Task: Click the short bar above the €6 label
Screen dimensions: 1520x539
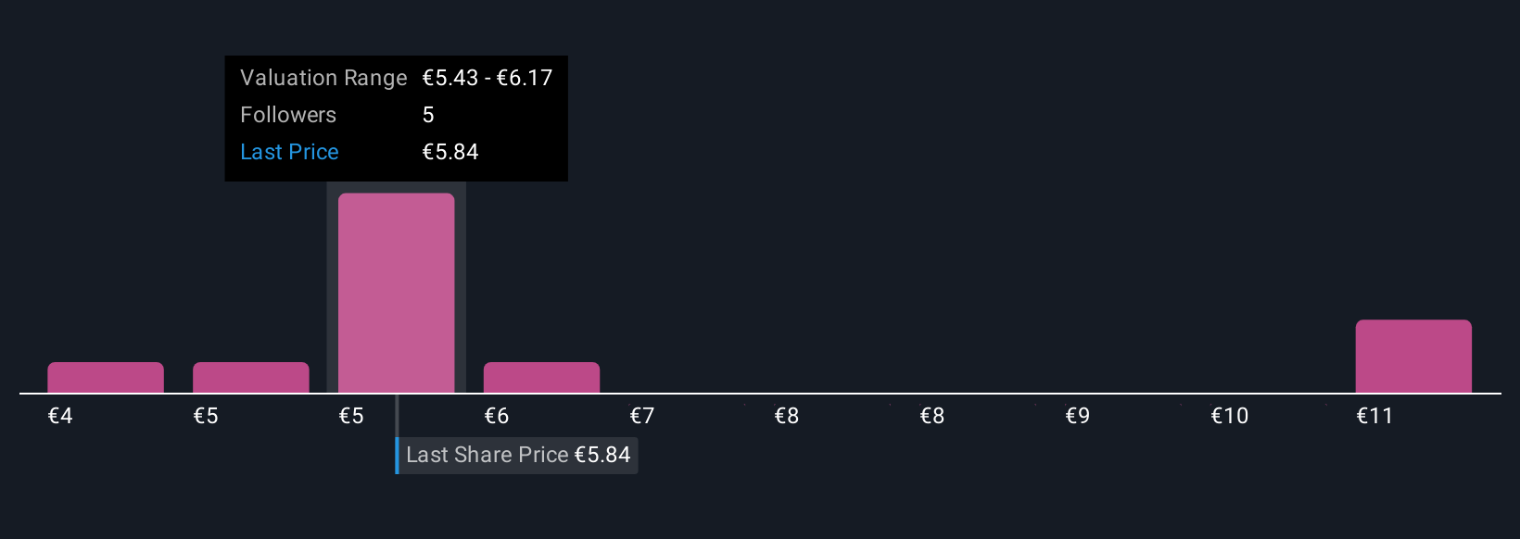Action: 541,378
